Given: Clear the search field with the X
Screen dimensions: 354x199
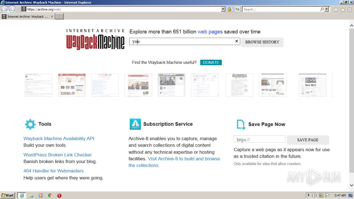Looking at the screenshot, I should point(236,41).
